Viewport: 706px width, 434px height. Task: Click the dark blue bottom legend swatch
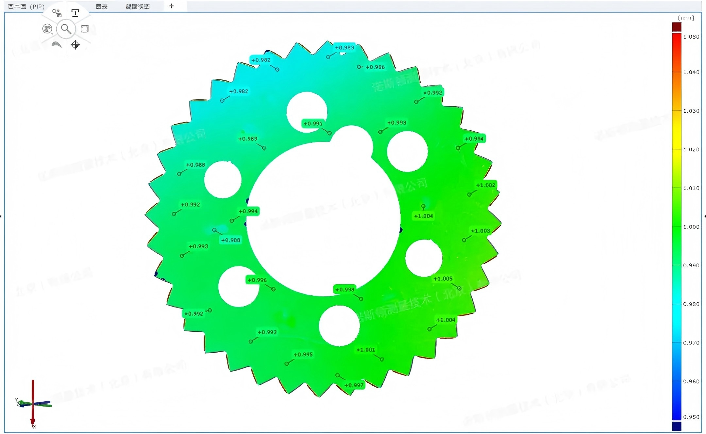pos(677,426)
